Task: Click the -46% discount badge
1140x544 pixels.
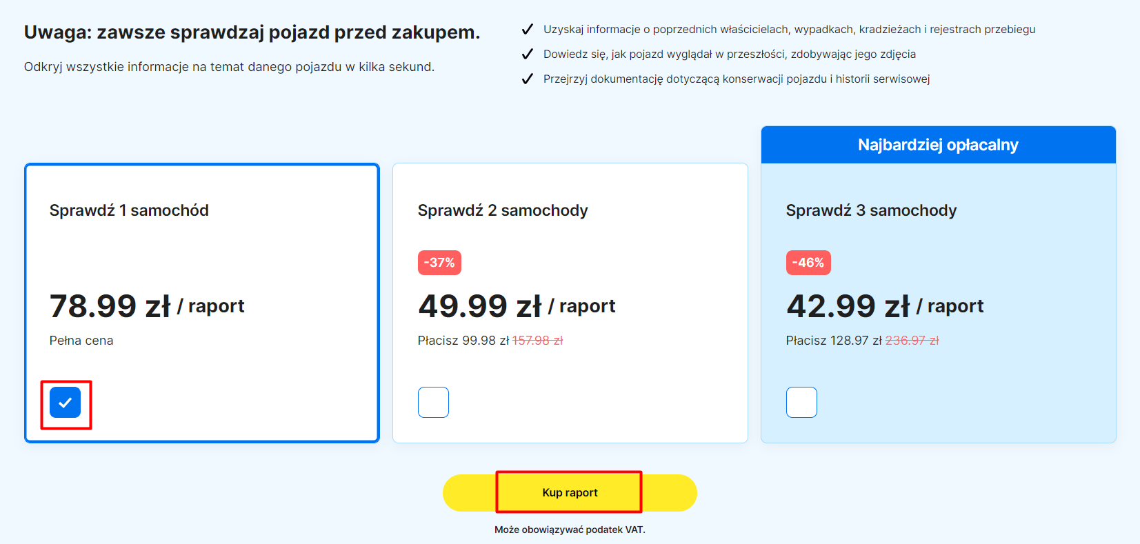Action: point(808,263)
